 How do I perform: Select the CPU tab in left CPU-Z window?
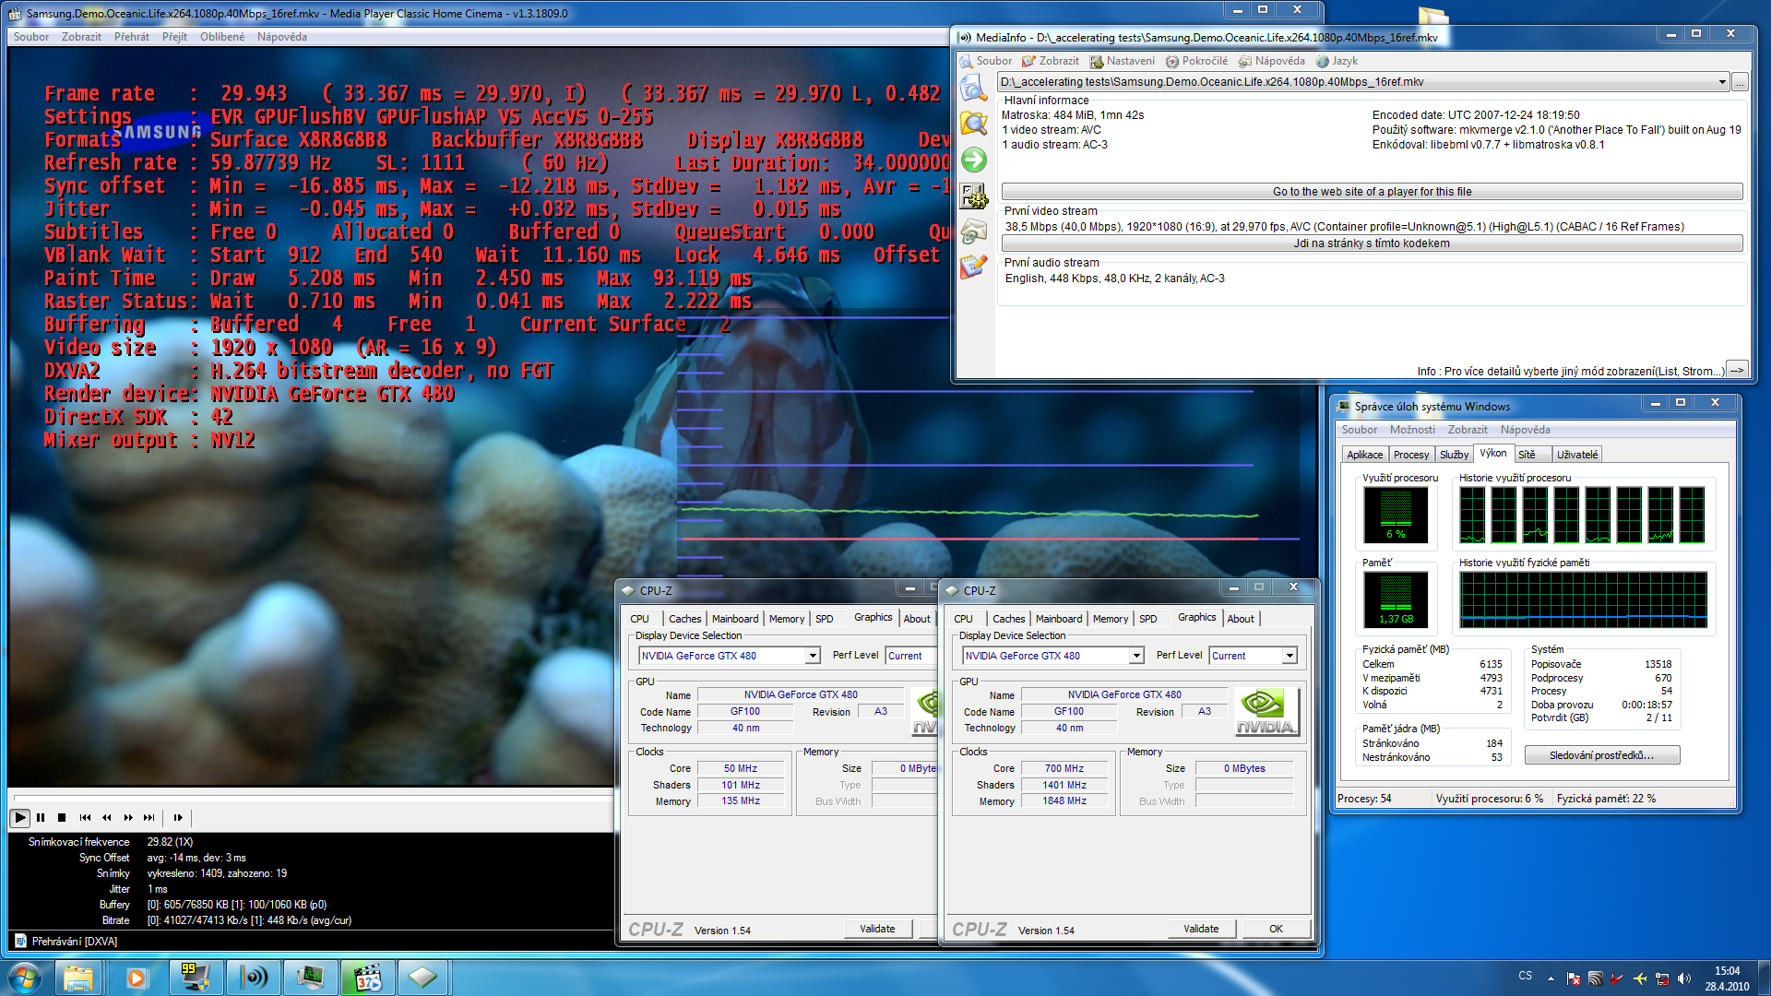(640, 619)
